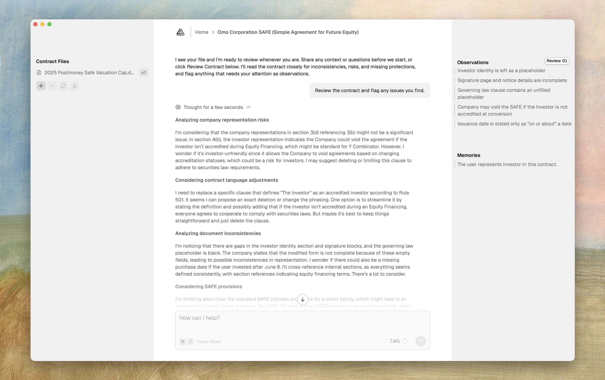The width and height of the screenshot is (605, 380).
Task: Click the download icon under Contract Files
Action: coord(75,86)
